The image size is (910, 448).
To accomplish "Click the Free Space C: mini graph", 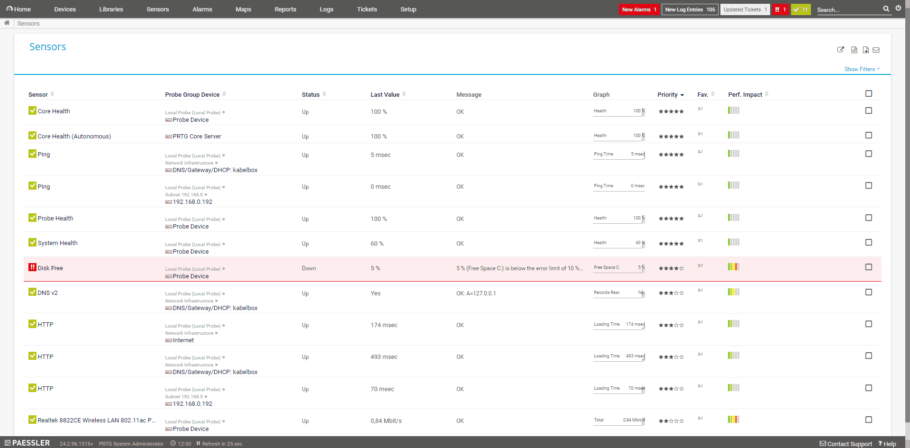I will point(619,268).
